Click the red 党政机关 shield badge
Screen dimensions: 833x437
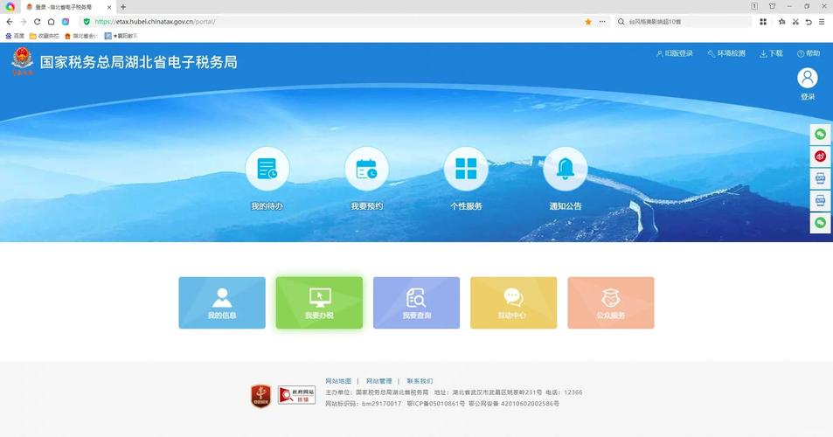(x=260, y=396)
